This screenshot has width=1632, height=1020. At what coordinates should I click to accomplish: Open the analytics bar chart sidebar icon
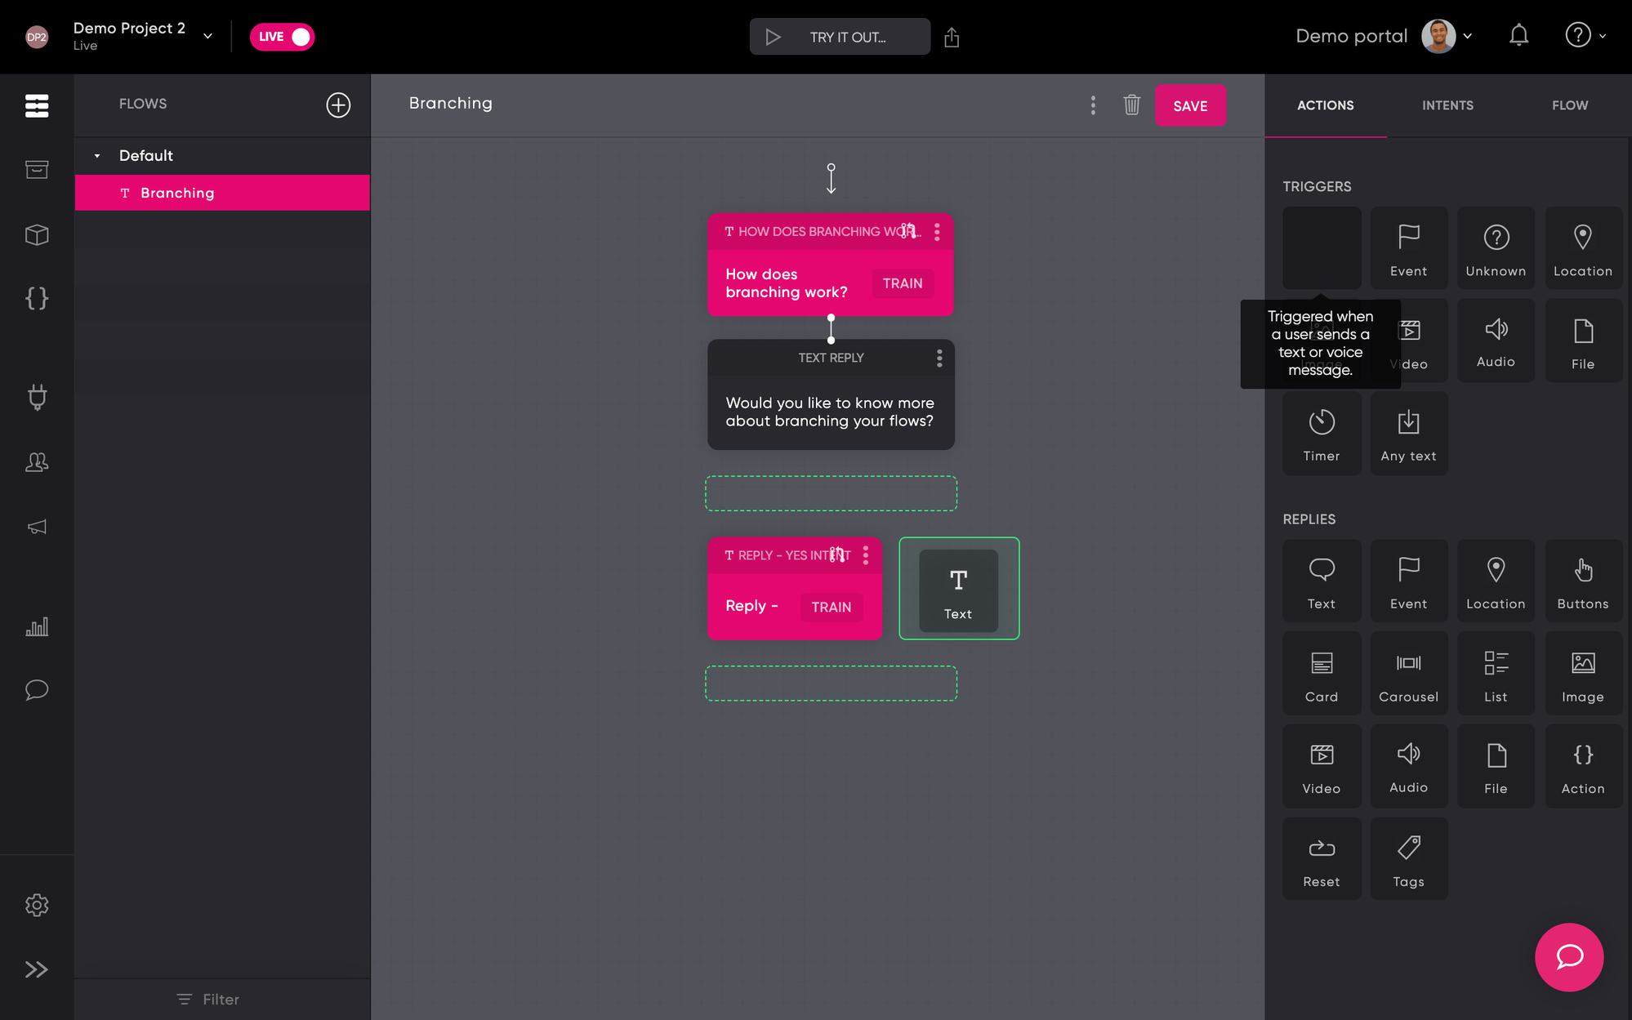pos(37,626)
